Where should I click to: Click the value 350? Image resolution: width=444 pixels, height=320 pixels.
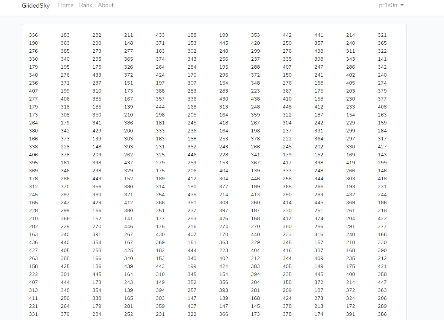pos(97,115)
